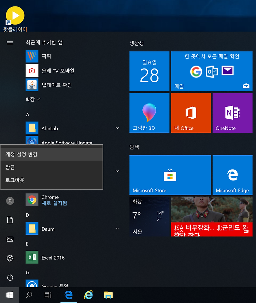Open the weather tile for 서울

[x=149, y=216]
